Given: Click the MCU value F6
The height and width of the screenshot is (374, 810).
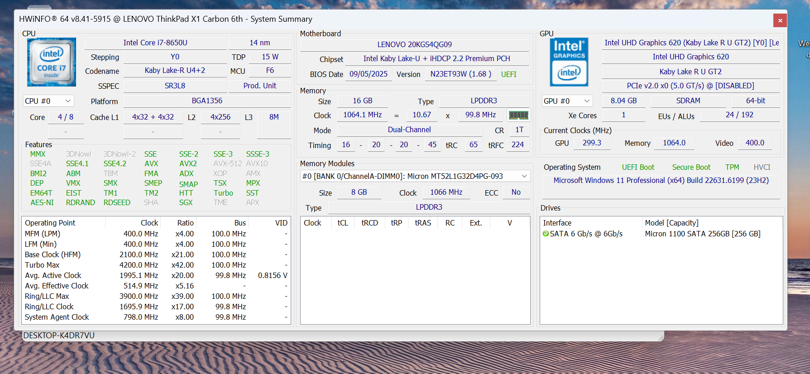Looking at the screenshot, I should tap(270, 71).
